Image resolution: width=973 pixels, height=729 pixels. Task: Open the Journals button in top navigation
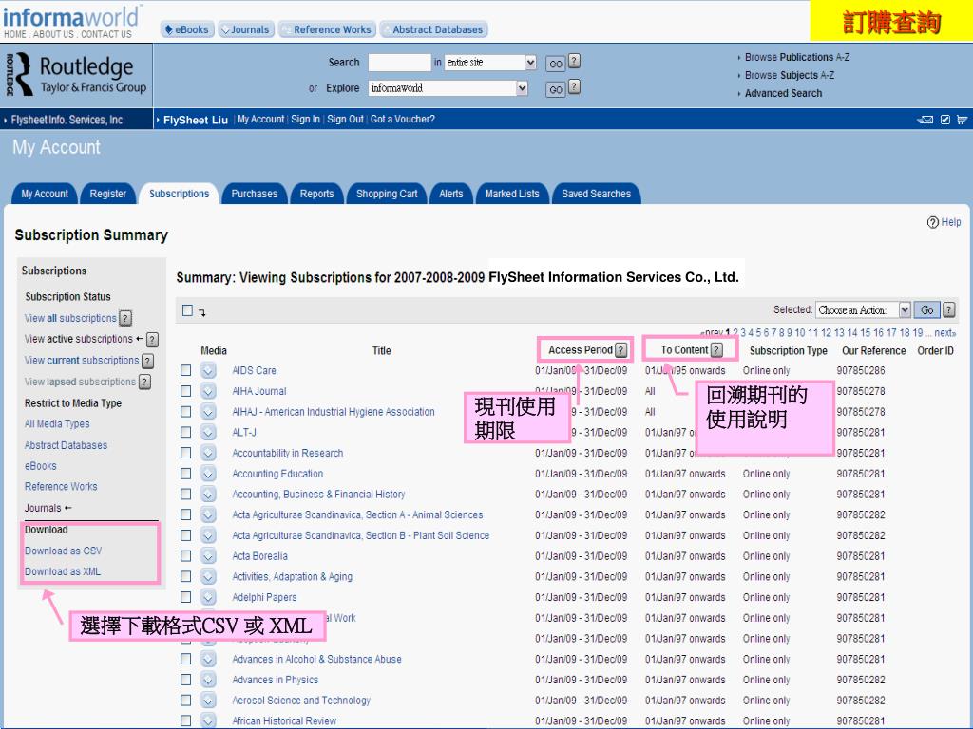[x=246, y=29]
